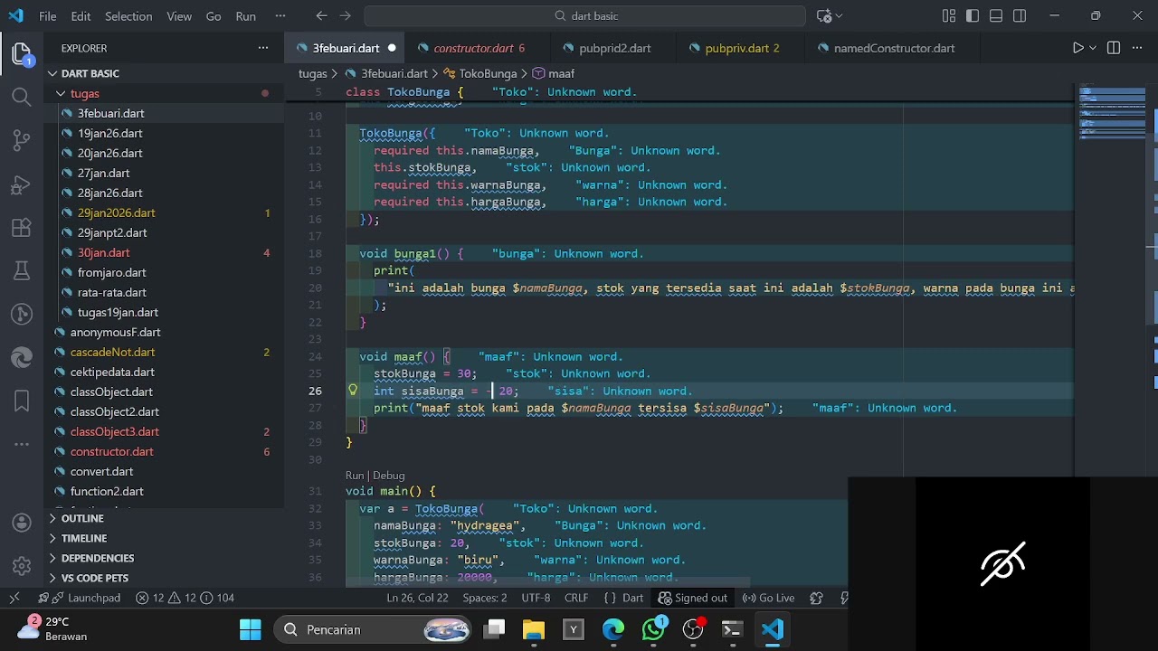Open the Explorer view in activity bar
Screen dimensions: 1158x651
click(x=22, y=54)
